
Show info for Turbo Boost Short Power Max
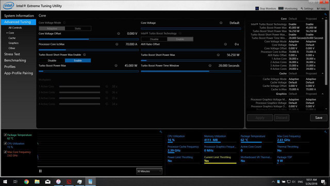tap(218, 55)
